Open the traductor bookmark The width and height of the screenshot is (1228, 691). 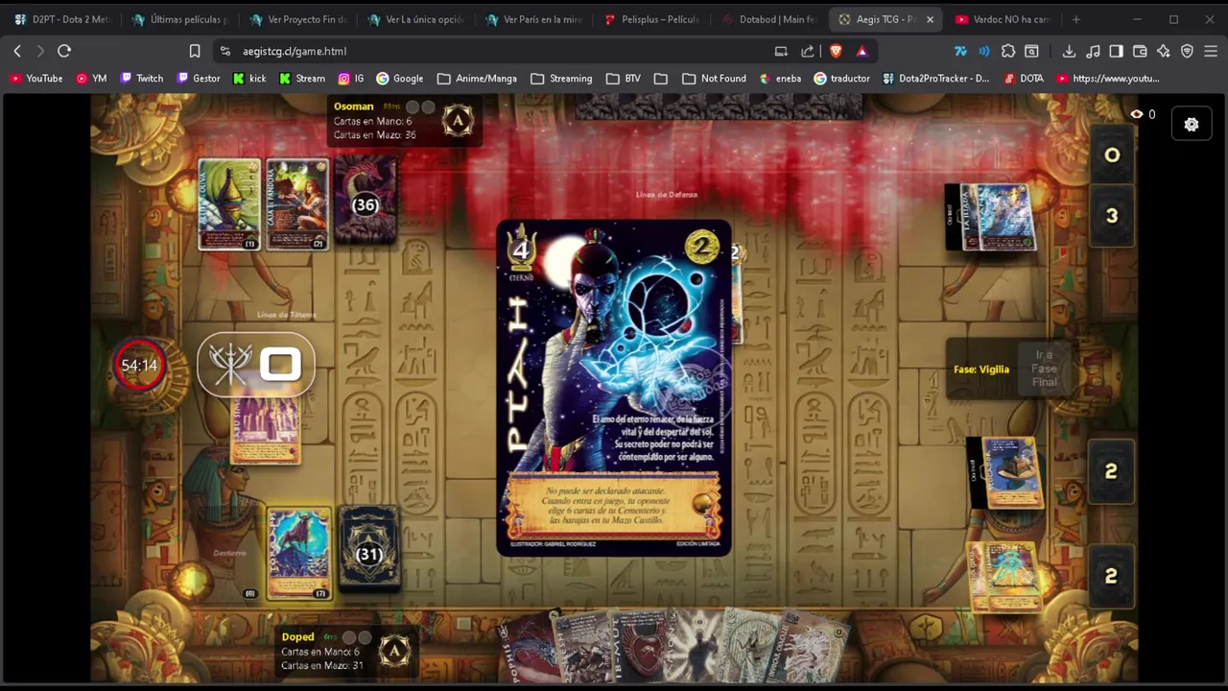coord(841,79)
